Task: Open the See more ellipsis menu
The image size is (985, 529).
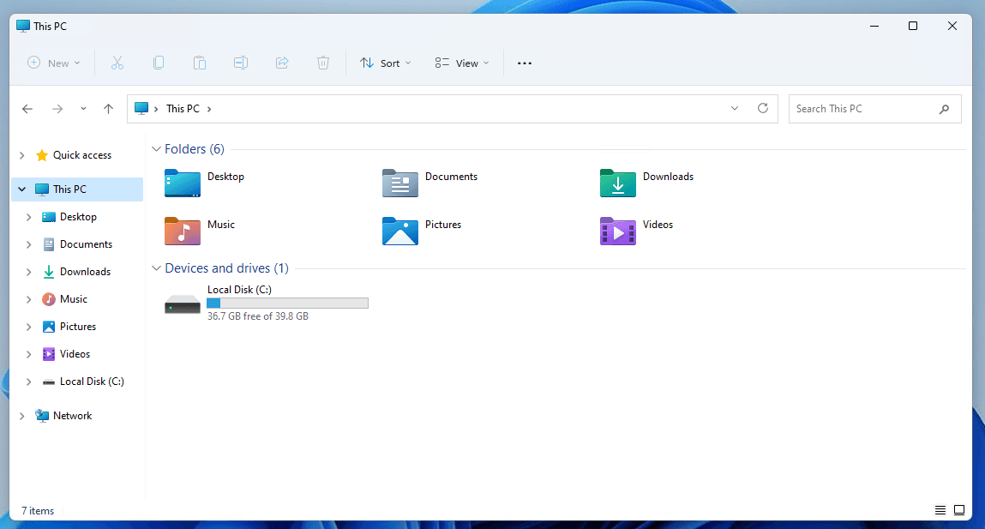Action: 525,63
